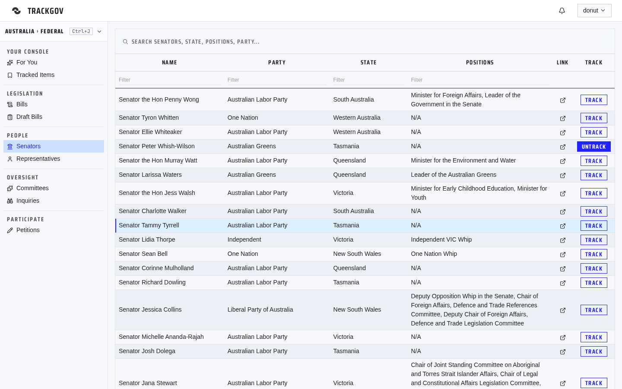
Task: Click the search magnifier icon
Action: coord(125,42)
